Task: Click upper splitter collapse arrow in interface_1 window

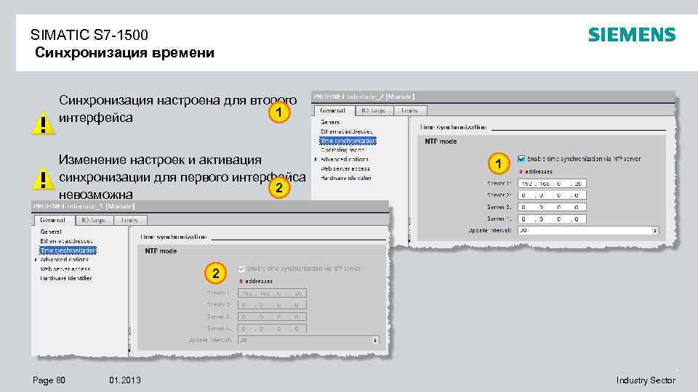Action: click(129, 332)
